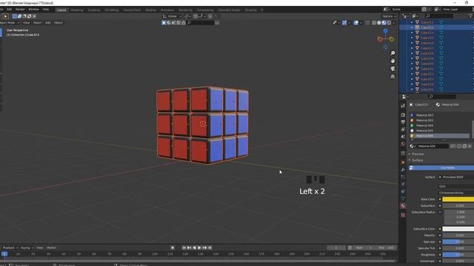Open the Texture properties checker icon

pyautogui.click(x=403, y=215)
